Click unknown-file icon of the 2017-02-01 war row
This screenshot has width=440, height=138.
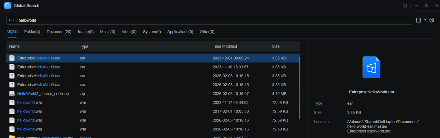coord(12,112)
